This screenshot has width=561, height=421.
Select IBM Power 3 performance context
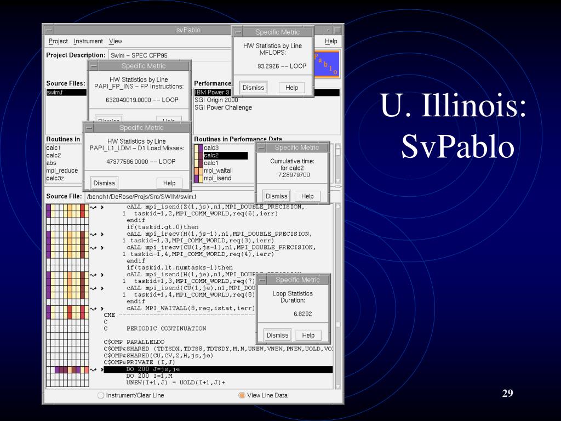click(212, 92)
